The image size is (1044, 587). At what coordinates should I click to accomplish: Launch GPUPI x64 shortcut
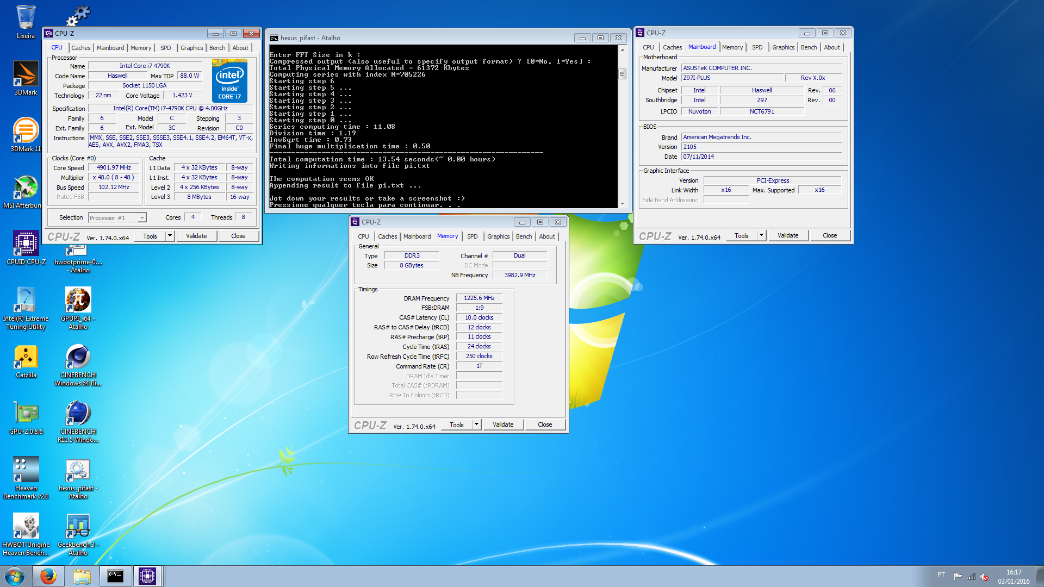point(78,308)
